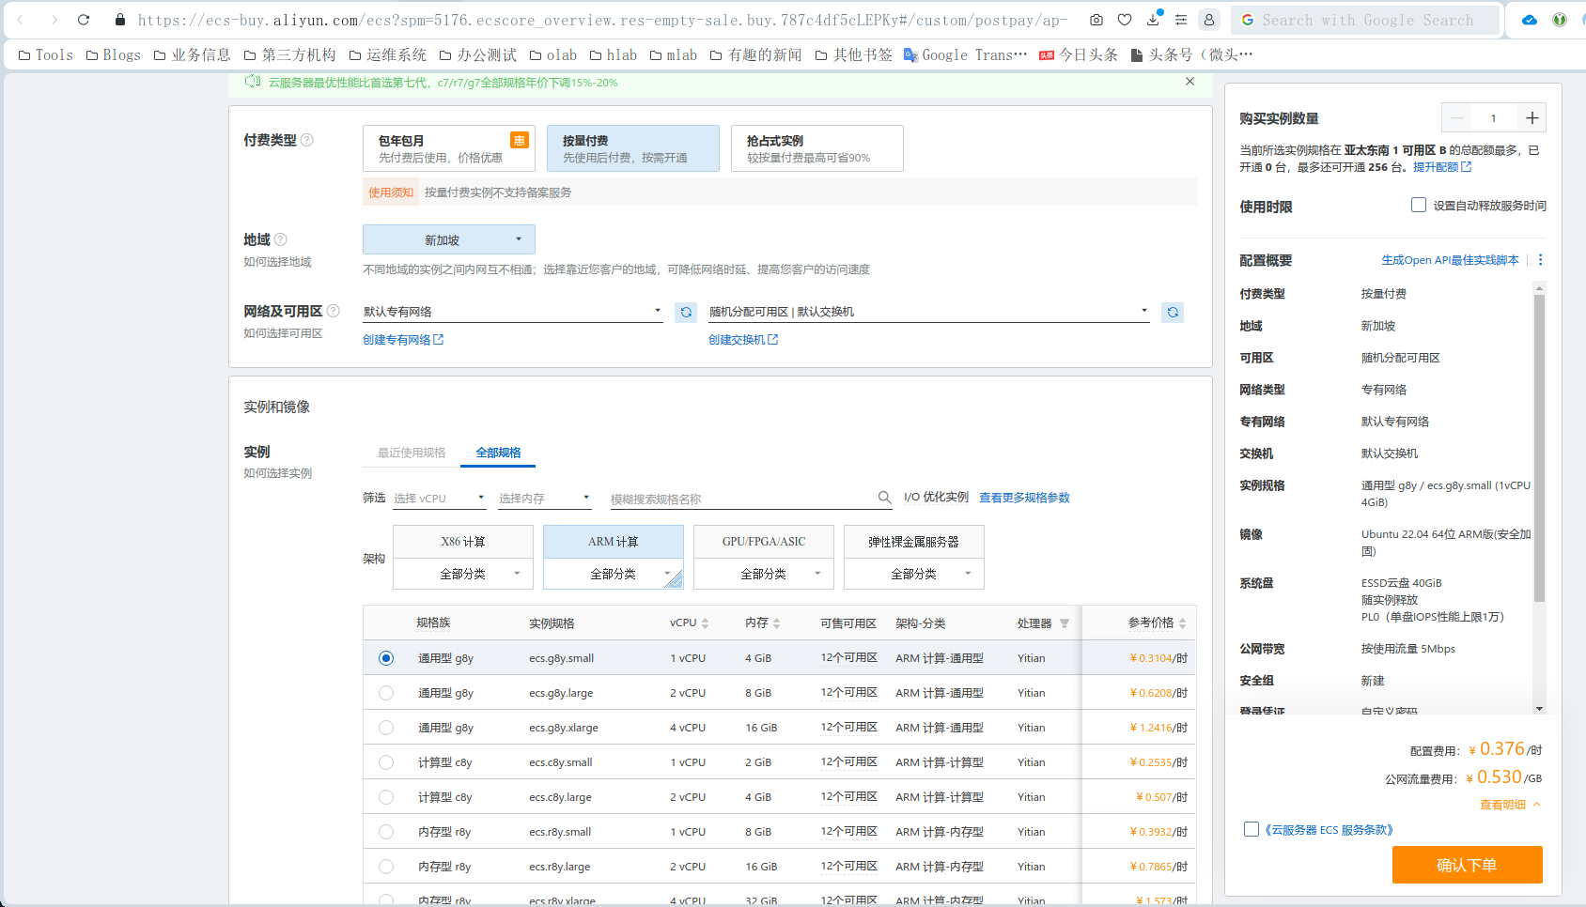This screenshot has height=907, width=1586.
Task: Open the 选择内存 filter dropdown
Action: 545,499
